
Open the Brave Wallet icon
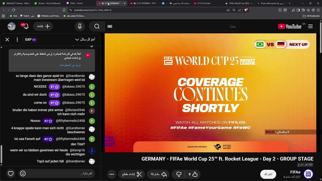(303, 10)
